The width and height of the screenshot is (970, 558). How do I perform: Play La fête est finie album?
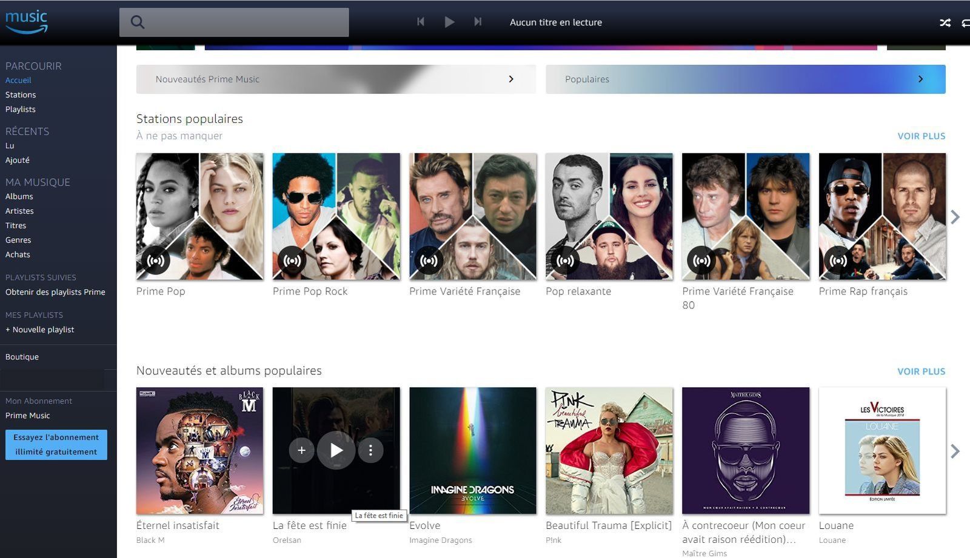[336, 450]
